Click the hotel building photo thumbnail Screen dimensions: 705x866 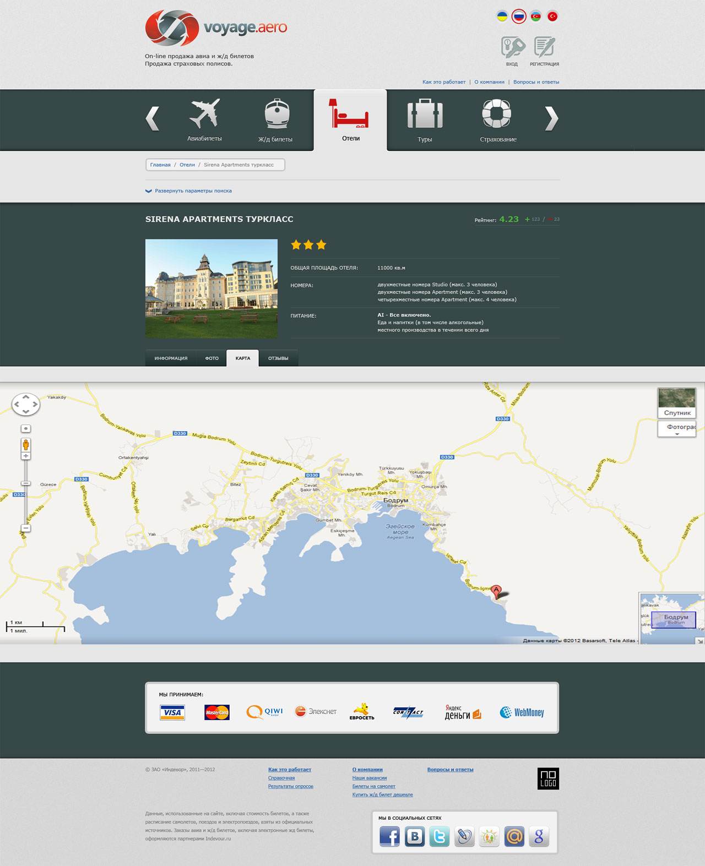click(211, 288)
